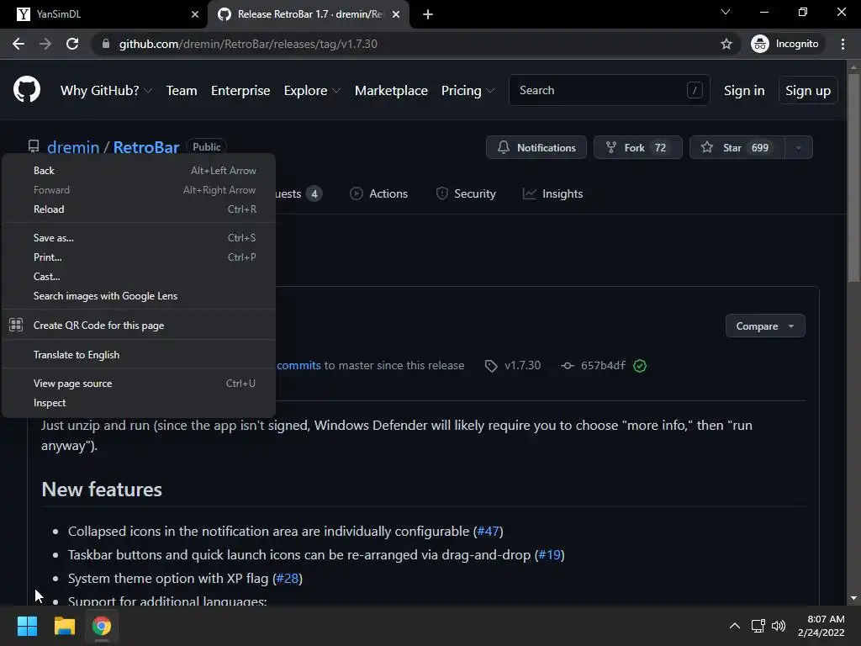Image resolution: width=861 pixels, height=646 pixels.
Task: Click the page vertical scrollbar thumb
Action: (x=853, y=178)
